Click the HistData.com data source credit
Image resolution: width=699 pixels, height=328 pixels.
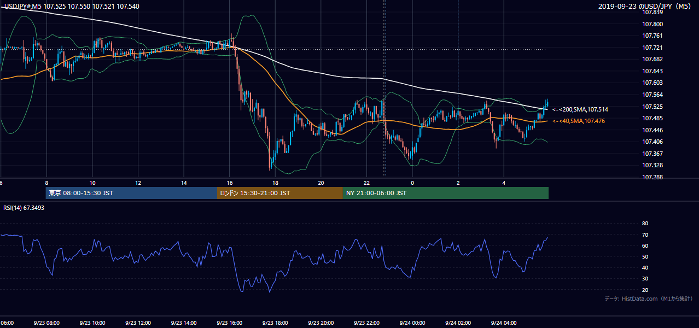pos(648,298)
